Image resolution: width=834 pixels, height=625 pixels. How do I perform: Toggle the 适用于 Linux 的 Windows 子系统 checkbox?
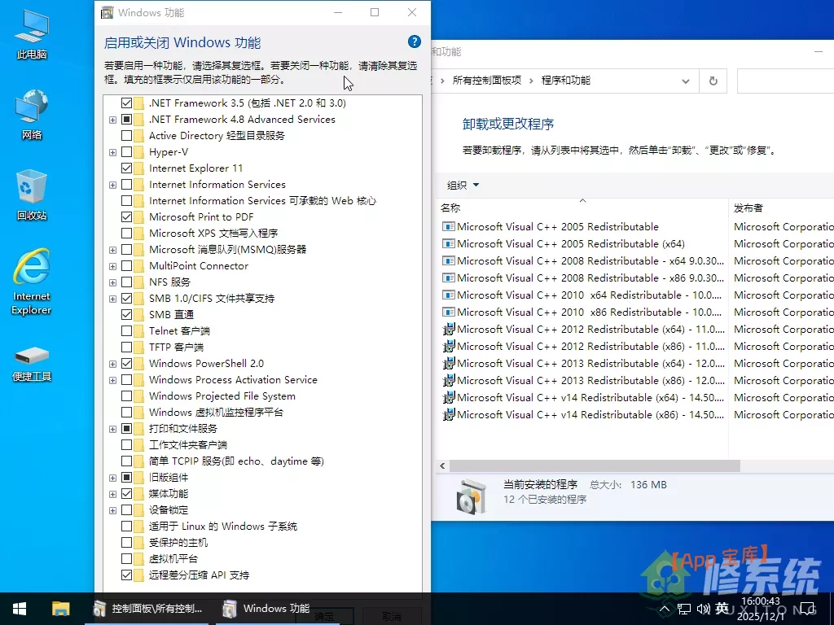point(126,527)
